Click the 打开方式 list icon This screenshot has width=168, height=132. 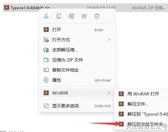46,40
